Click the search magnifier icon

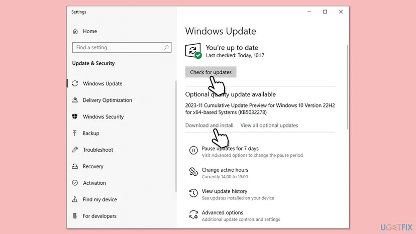(166, 48)
